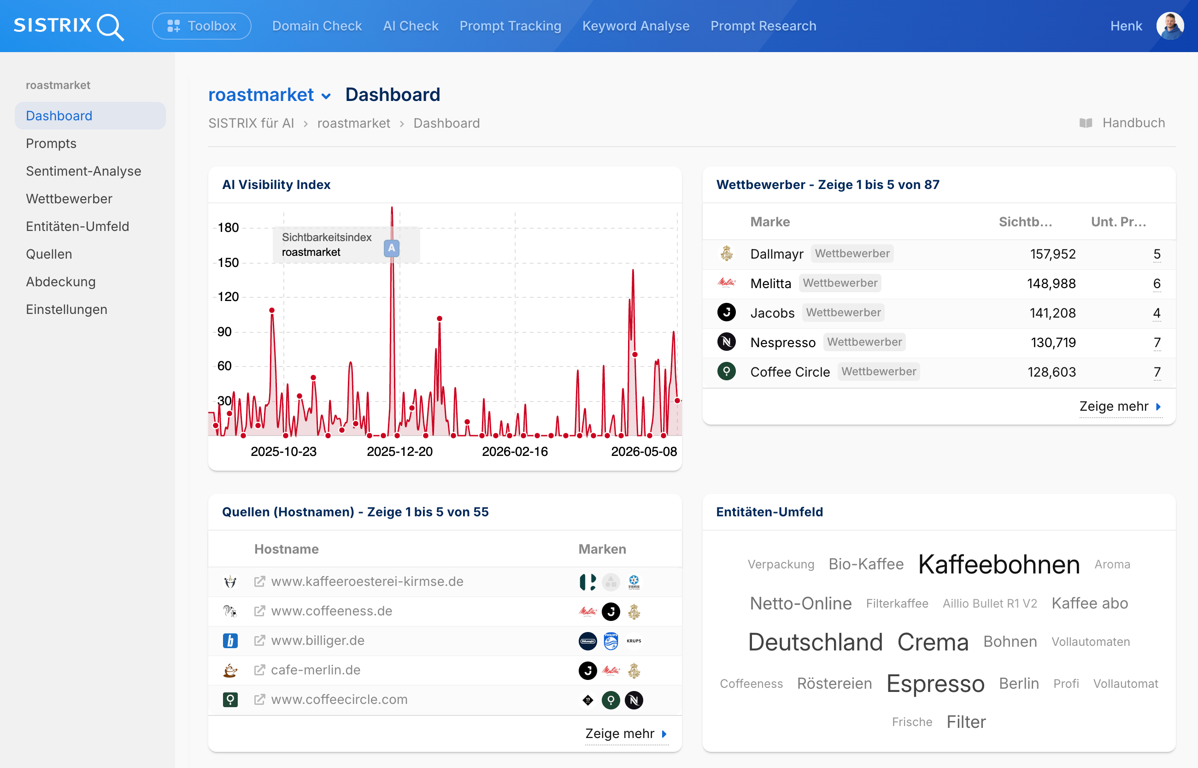Open external link icon for billiger.de
The width and height of the screenshot is (1198, 768).
(259, 640)
